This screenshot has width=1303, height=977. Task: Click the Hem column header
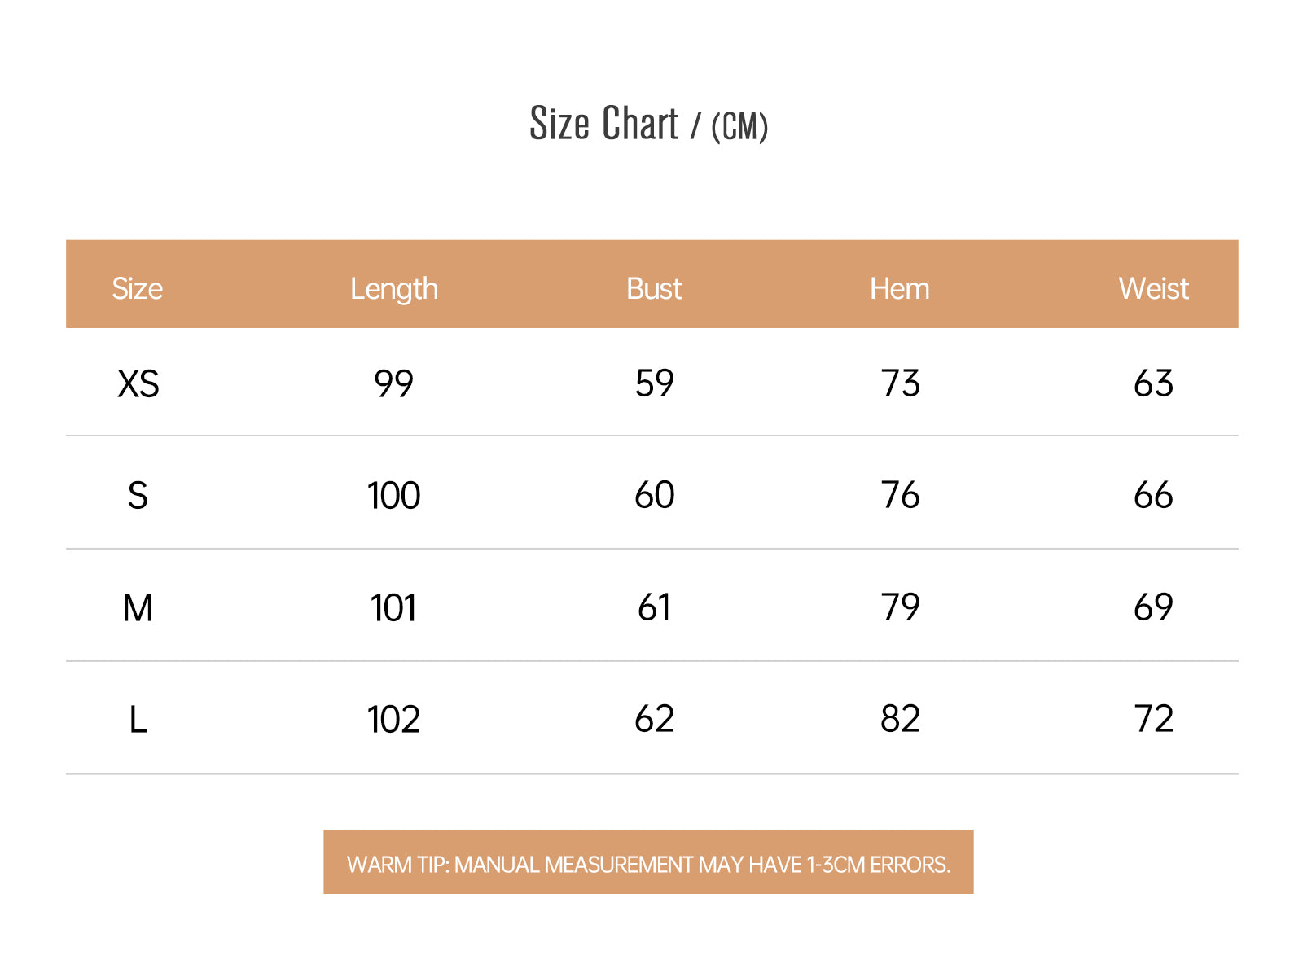tap(900, 289)
